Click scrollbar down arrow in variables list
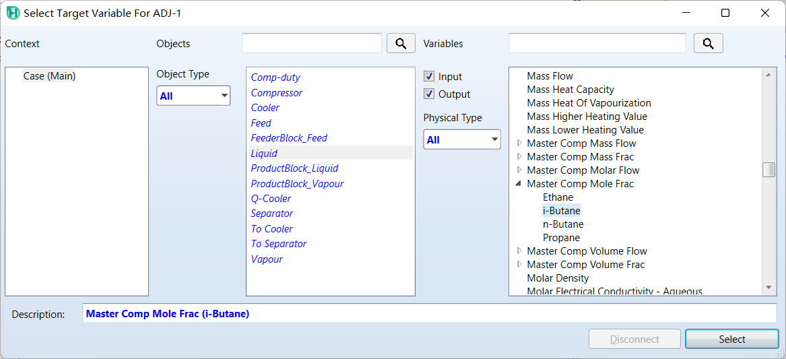The width and height of the screenshot is (786, 359). point(768,288)
